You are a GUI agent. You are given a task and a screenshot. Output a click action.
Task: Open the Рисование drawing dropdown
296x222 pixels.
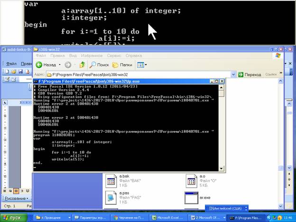17,198
